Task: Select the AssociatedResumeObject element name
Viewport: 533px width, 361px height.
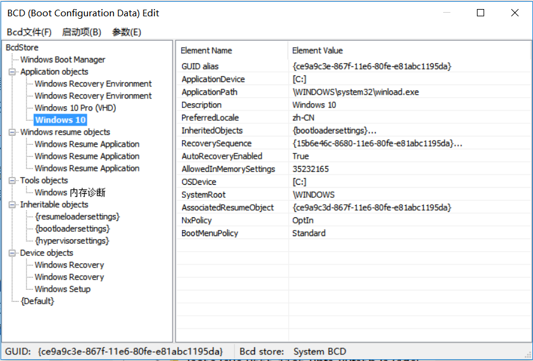Action: click(227, 208)
